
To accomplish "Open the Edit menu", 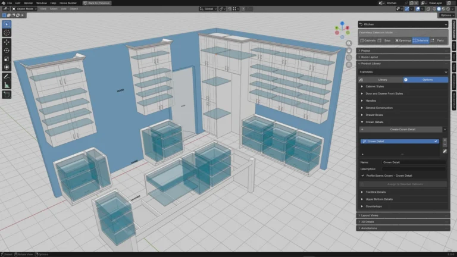I will (18, 3).
